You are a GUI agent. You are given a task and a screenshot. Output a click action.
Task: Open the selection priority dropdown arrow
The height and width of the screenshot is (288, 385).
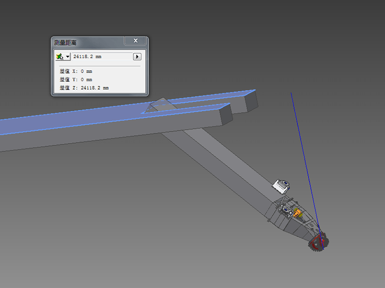[67, 57]
